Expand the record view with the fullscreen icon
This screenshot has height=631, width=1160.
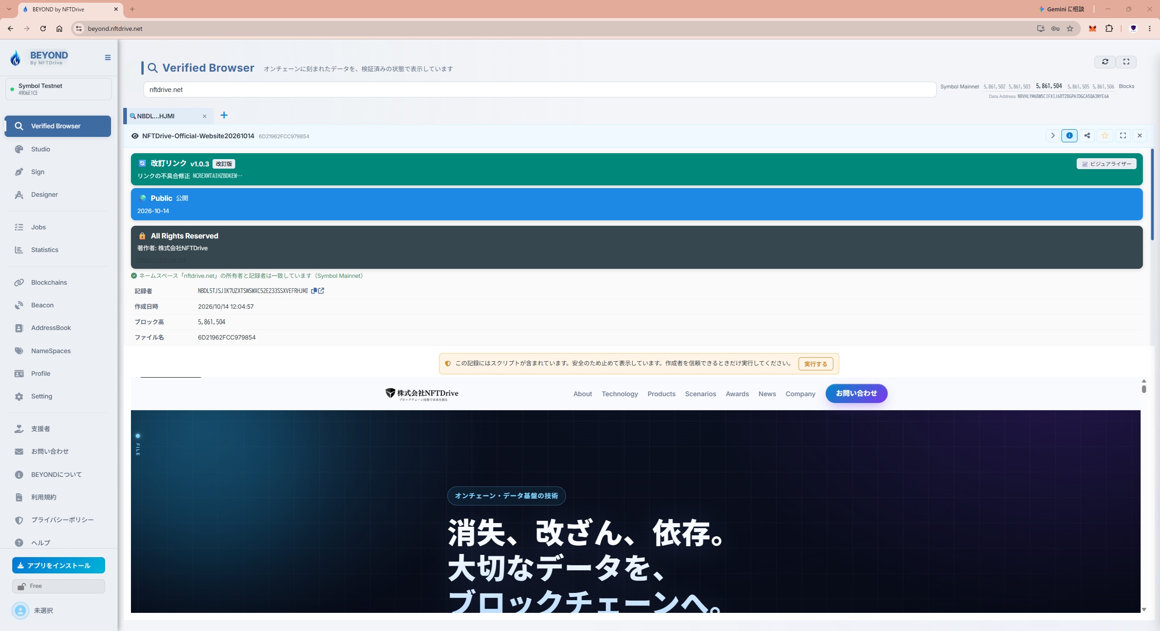pyautogui.click(x=1123, y=136)
